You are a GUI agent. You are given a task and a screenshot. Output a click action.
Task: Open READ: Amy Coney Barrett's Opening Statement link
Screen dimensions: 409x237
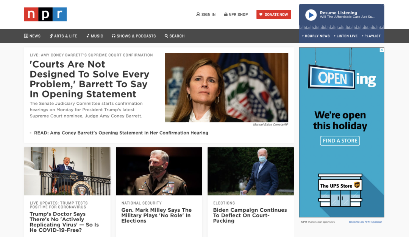click(121, 133)
